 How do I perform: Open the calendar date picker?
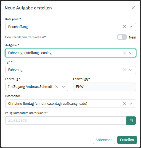[131, 121]
